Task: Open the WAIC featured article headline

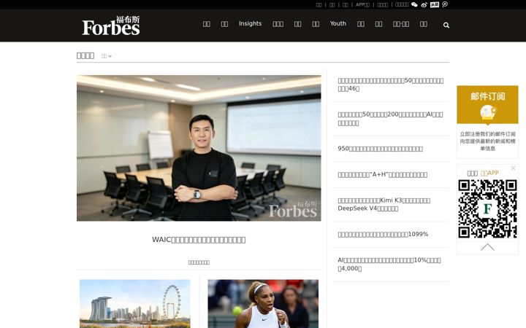Action: coord(199,240)
